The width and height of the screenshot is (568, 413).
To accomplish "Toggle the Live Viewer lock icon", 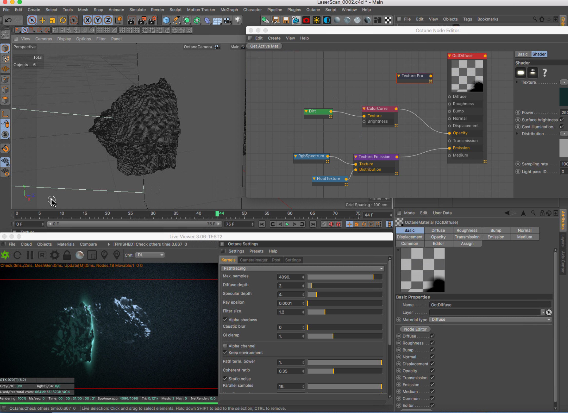I will 67,255.
